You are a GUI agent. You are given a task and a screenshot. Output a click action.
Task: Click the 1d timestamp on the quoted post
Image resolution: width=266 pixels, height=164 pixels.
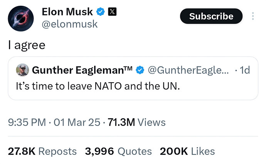click(x=244, y=70)
